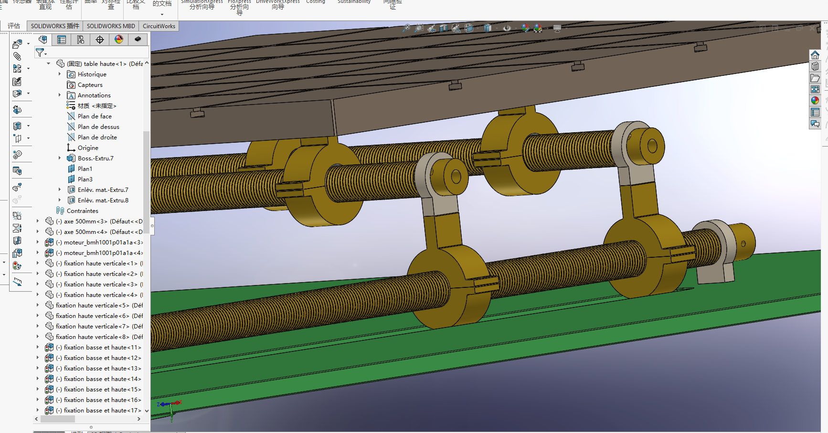Click the tree scroll-down arrow

click(x=147, y=411)
